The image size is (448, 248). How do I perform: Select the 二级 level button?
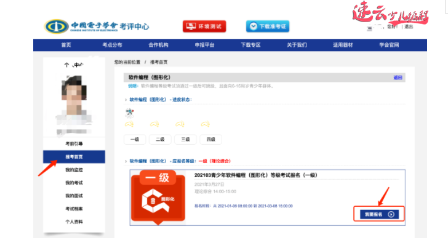point(160,140)
